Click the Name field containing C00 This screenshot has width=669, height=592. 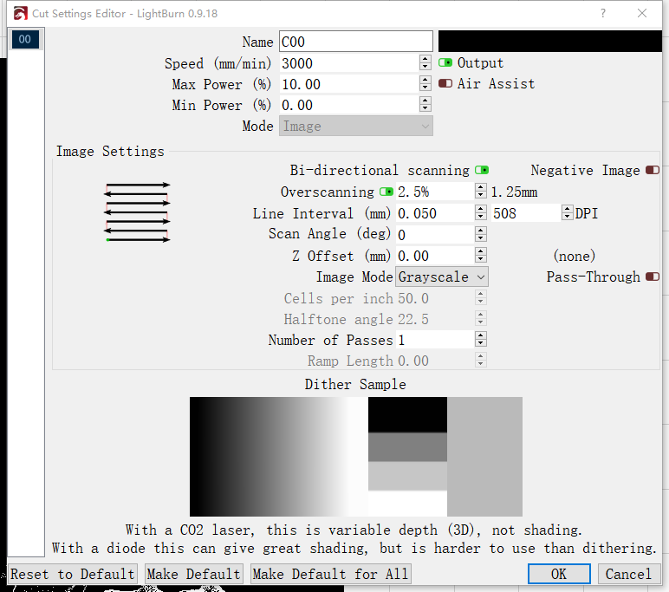pyautogui.click(x=356, y=42)
